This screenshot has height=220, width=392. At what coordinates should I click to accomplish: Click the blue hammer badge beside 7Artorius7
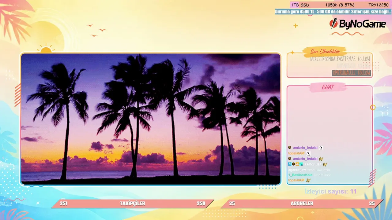(x=289, y=164)
